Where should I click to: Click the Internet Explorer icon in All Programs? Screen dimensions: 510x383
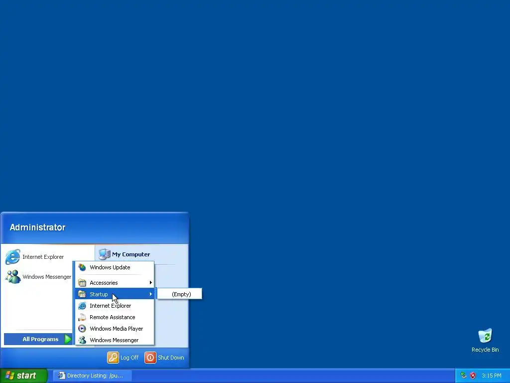(82, 306)
